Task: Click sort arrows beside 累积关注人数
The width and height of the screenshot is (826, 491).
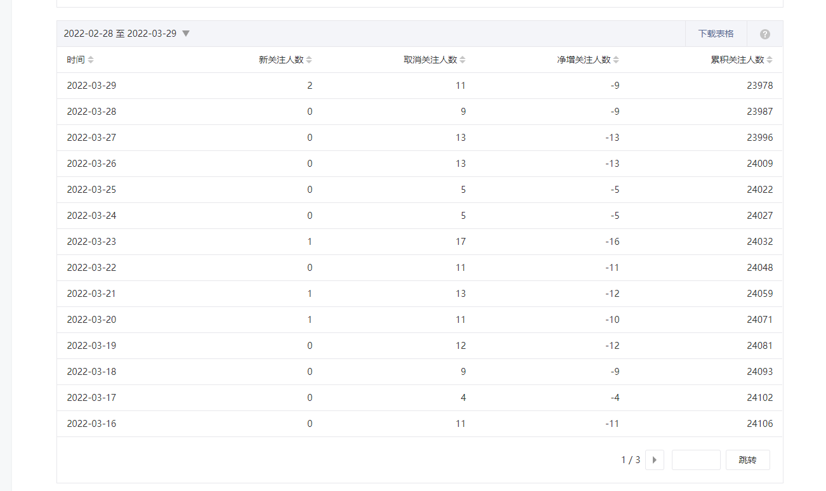Action: [770, 60]
